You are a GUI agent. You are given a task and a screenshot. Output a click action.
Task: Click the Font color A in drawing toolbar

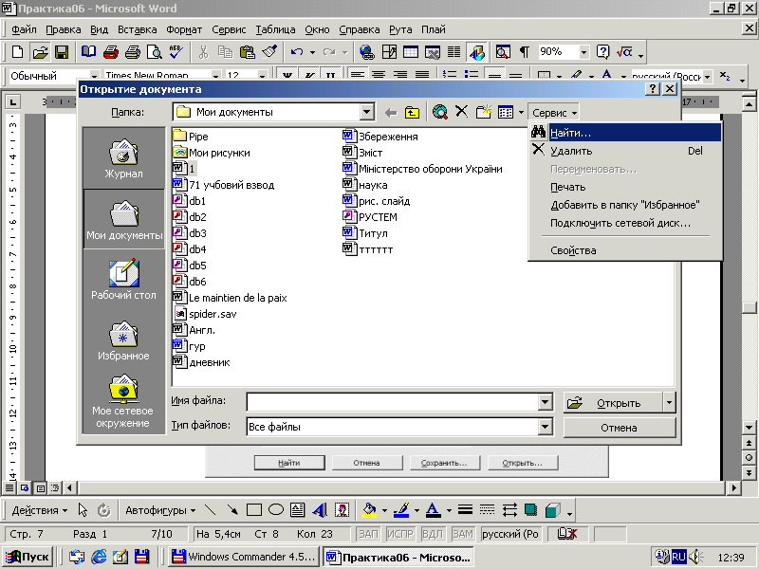click(x=434, y=510)
